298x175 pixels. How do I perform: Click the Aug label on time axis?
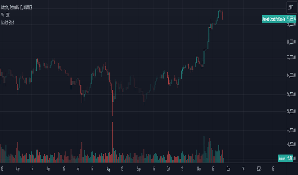[108, 169]
